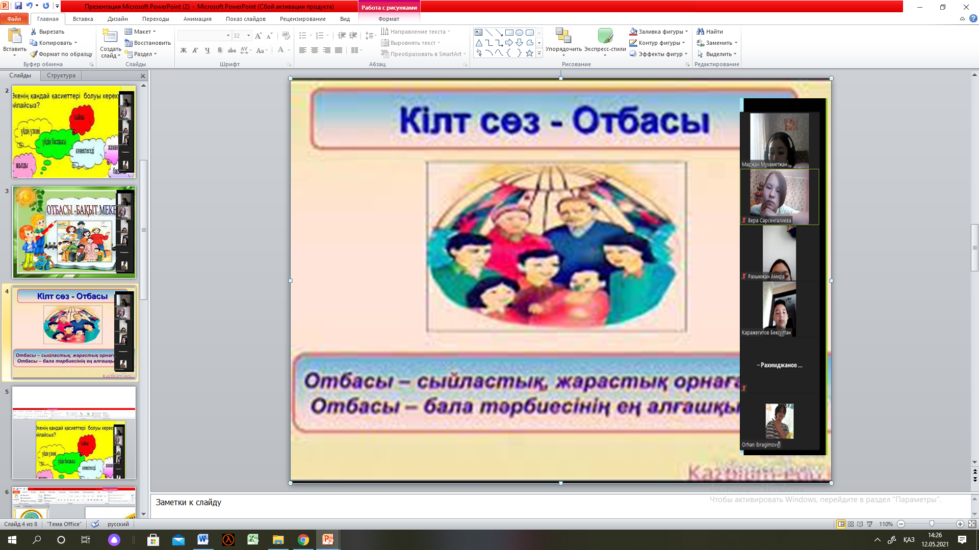
Task: Click the zoom slider handle
Action: click(932, 524)
